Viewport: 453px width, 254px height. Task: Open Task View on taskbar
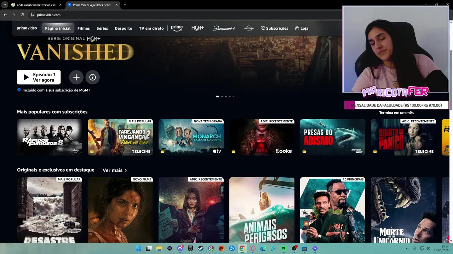(149, 248)
